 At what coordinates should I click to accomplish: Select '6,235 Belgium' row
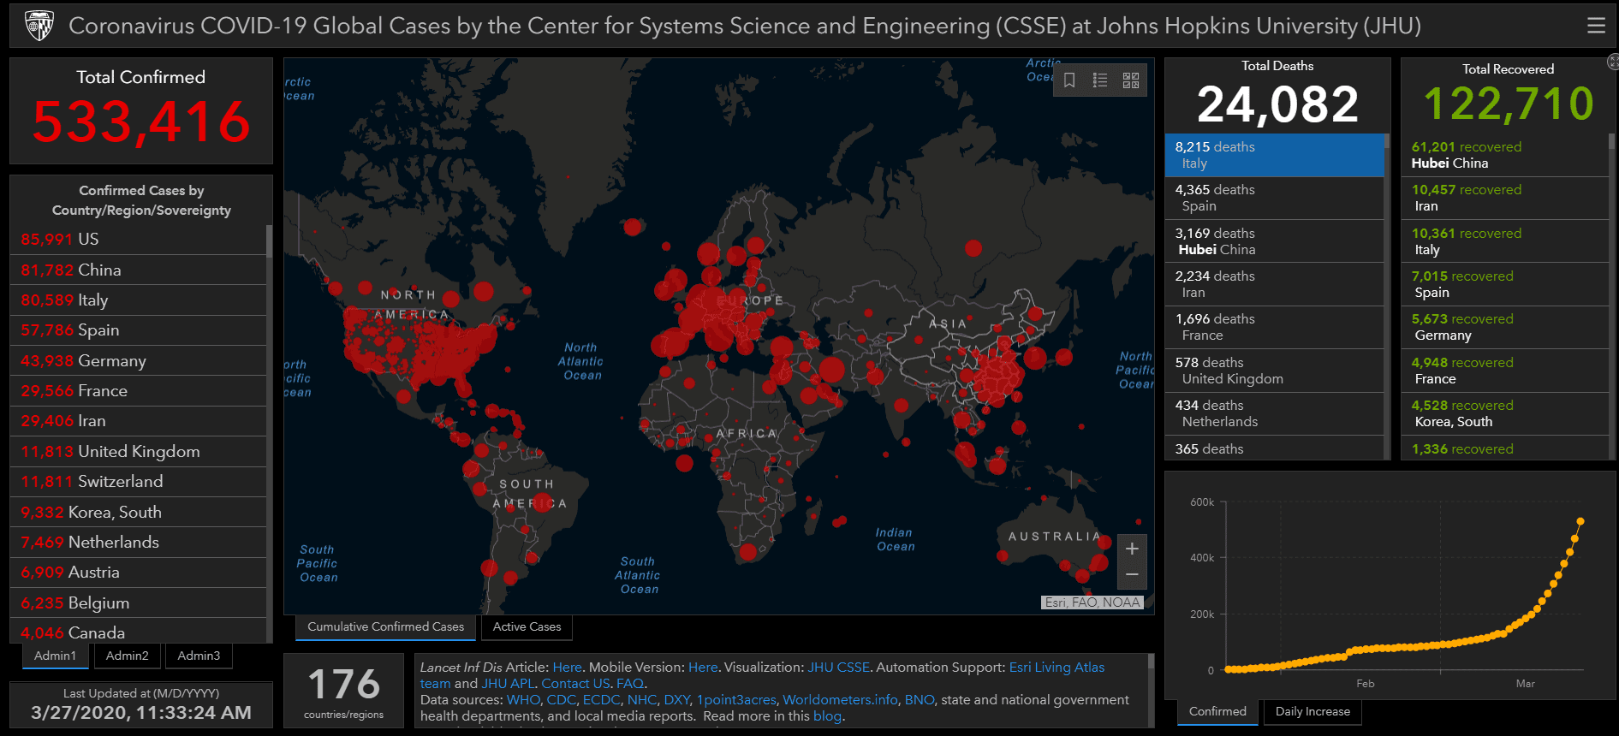[138, 602]
